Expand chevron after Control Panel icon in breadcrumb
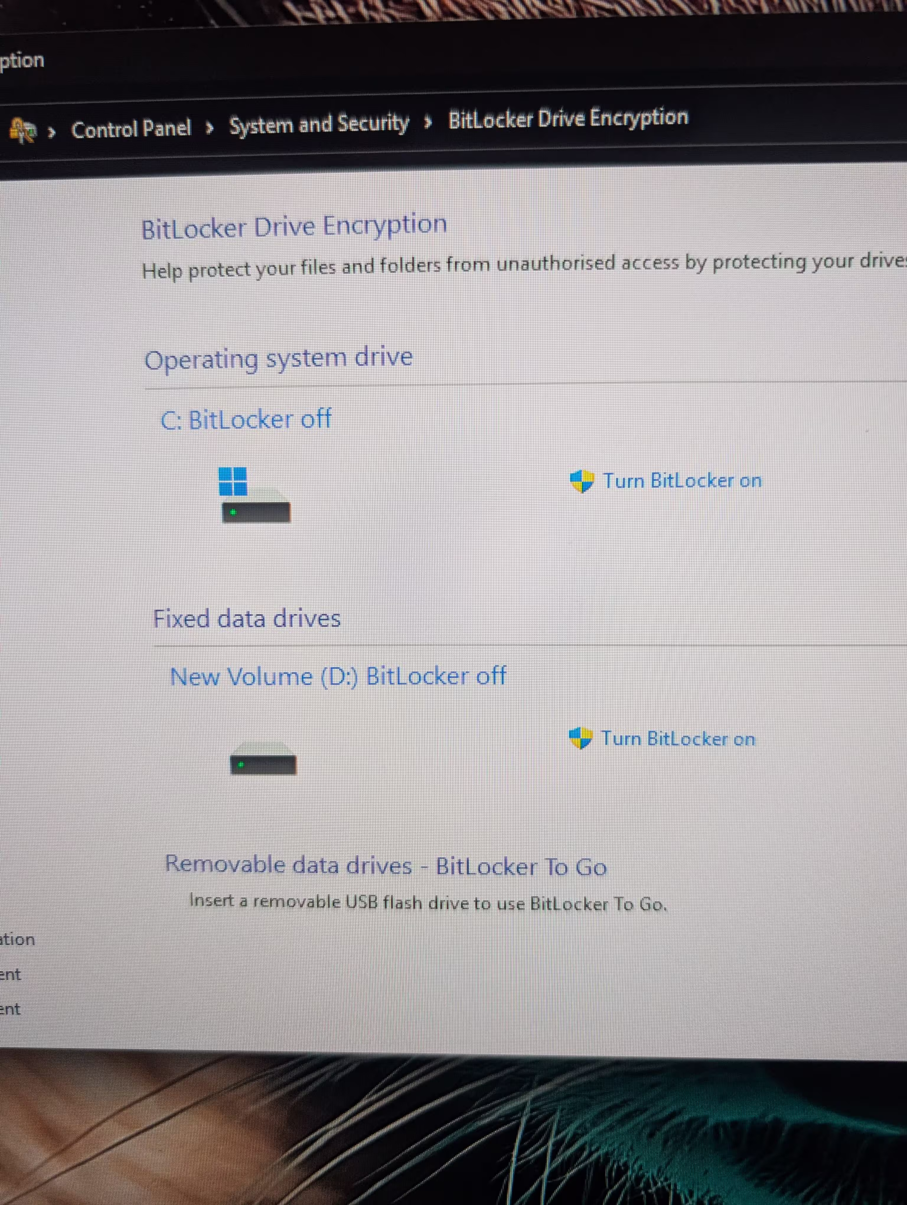This screenshot has height=1205, width=907. click(52, 132)
